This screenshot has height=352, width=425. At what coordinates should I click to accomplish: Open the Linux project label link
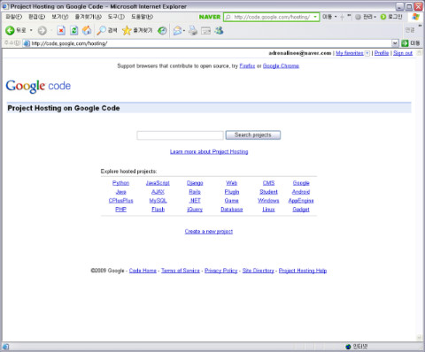pos(268,210)
